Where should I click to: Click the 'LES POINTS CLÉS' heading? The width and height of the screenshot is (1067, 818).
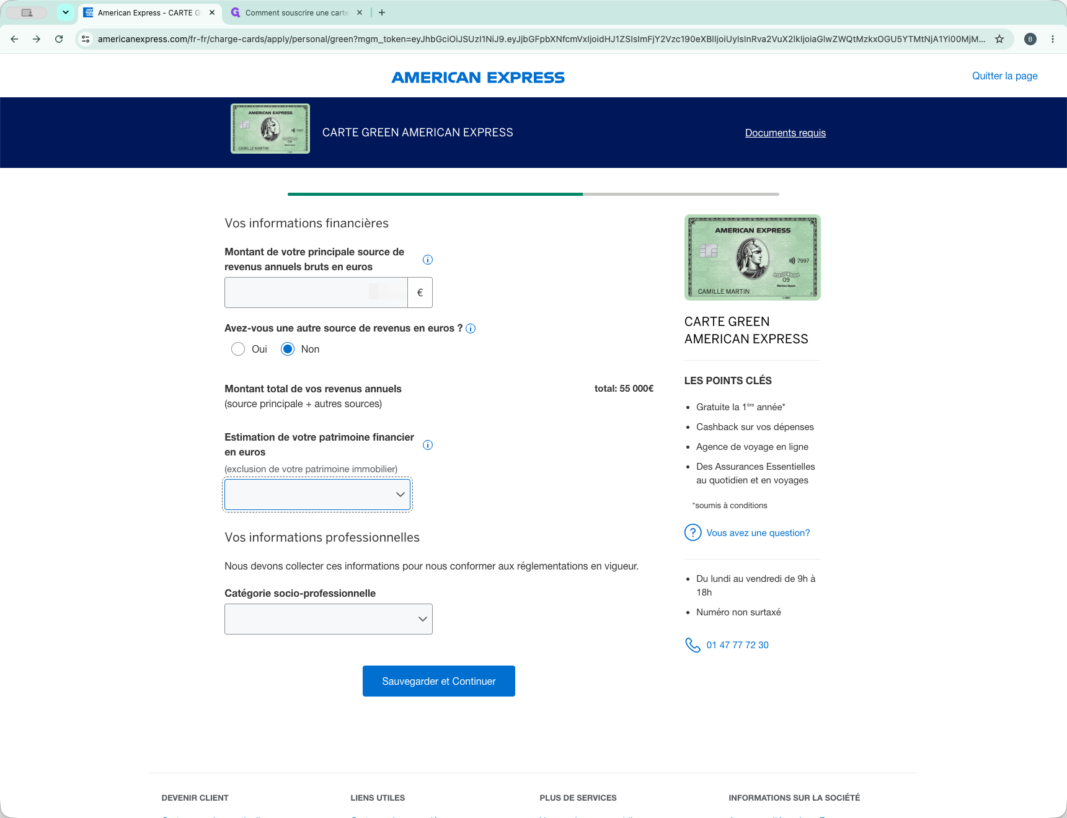click(x=728, y=380)
